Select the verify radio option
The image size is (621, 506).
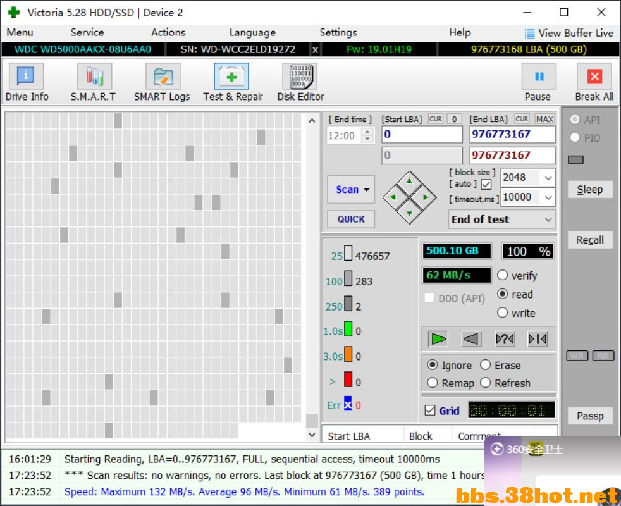(x=502, y=275)
